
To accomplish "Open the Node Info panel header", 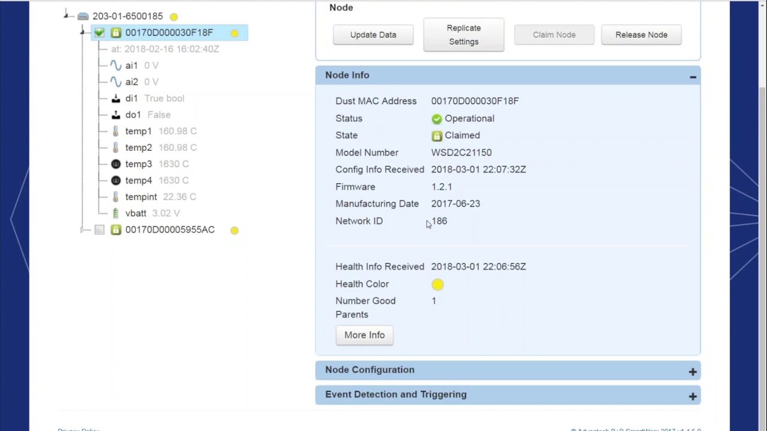I will (x=508, y=75).
